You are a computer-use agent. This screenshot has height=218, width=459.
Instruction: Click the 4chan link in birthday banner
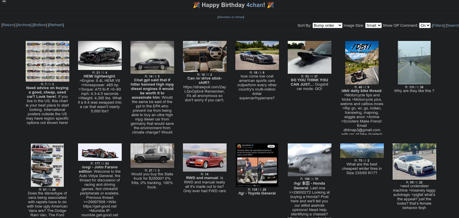[x=255, y=5]
